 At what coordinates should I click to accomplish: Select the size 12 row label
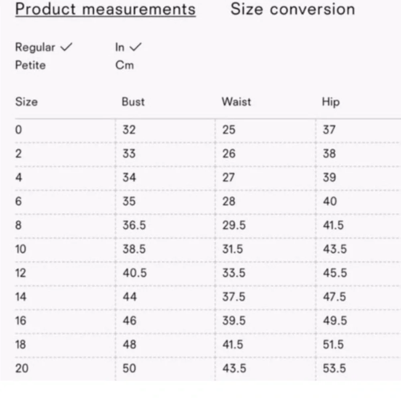coord(20,273)
